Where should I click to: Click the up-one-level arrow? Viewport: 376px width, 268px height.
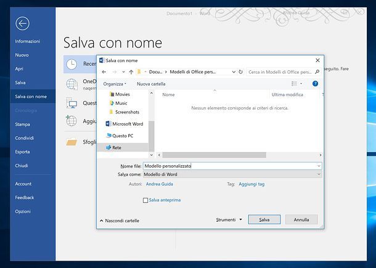pyautogui.click(x=131, y=72)
